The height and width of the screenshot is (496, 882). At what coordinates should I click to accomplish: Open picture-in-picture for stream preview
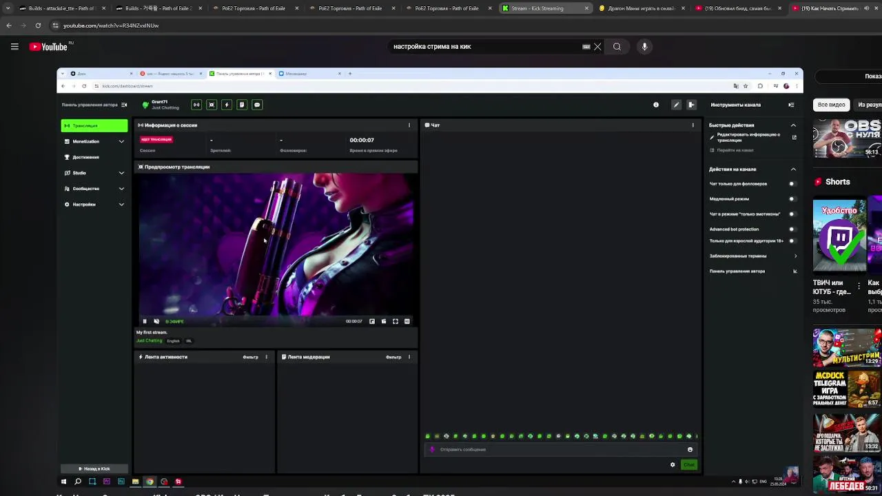tap(372, 322)
